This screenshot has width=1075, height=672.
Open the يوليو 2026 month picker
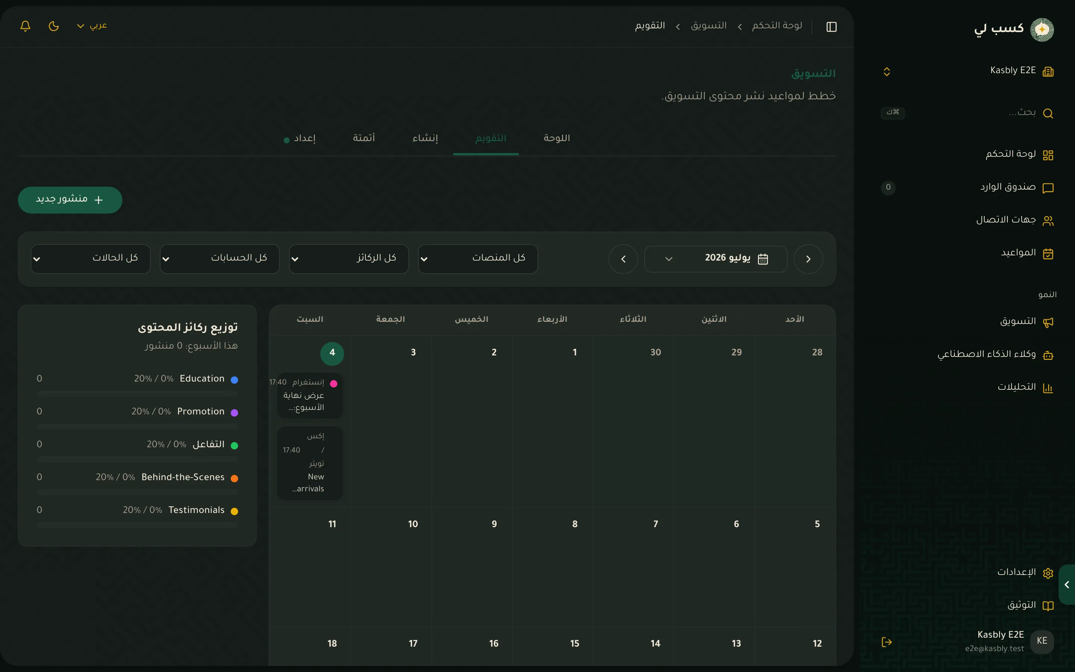[716, 259]
